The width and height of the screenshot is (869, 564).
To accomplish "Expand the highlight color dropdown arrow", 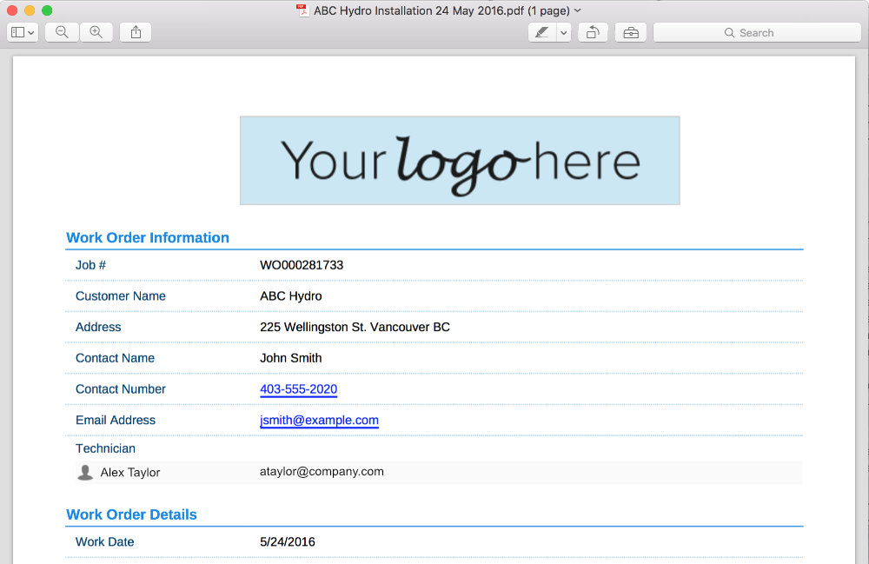I will [564, 33].
